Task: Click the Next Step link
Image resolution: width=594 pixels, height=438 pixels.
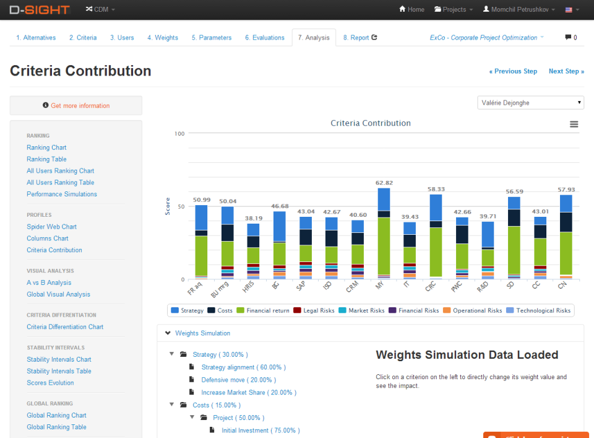Action: pyautogui.click(x=566, y=71)
